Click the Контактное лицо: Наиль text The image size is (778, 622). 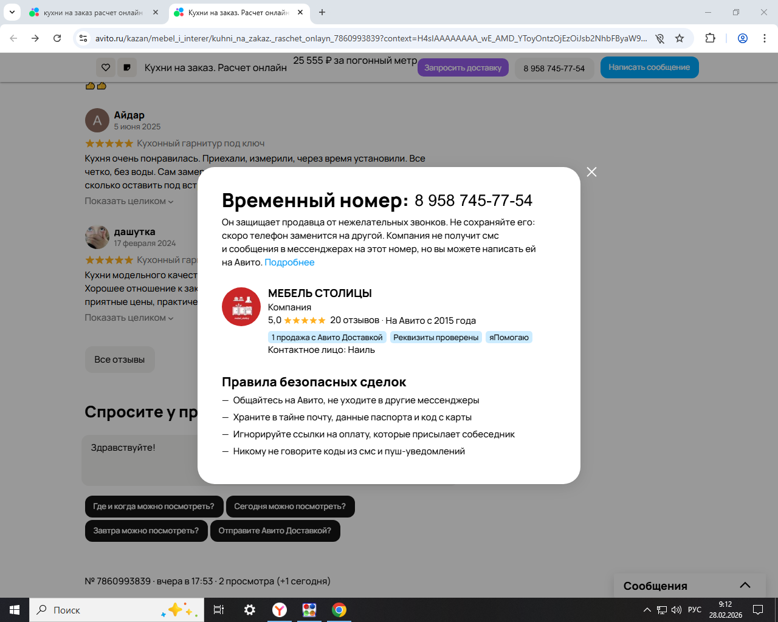(x=322, y=350)
